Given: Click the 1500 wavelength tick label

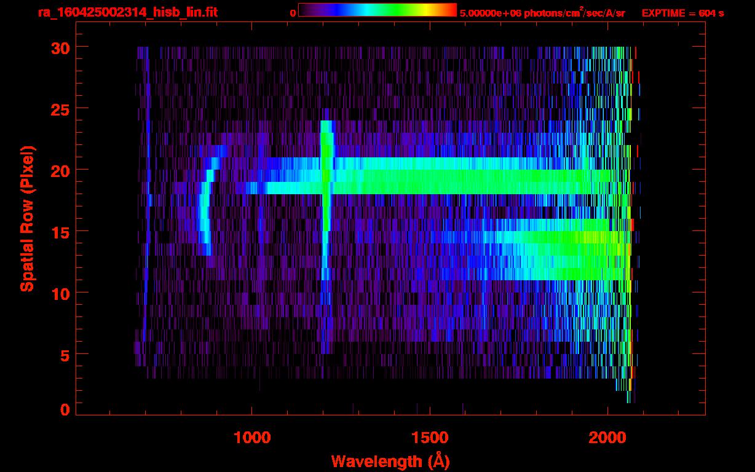Looking at the screenshot, I should click(x=429, y=438).
